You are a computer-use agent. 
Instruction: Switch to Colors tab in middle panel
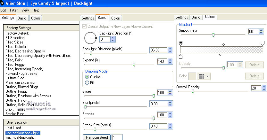[x=116, y=18]
